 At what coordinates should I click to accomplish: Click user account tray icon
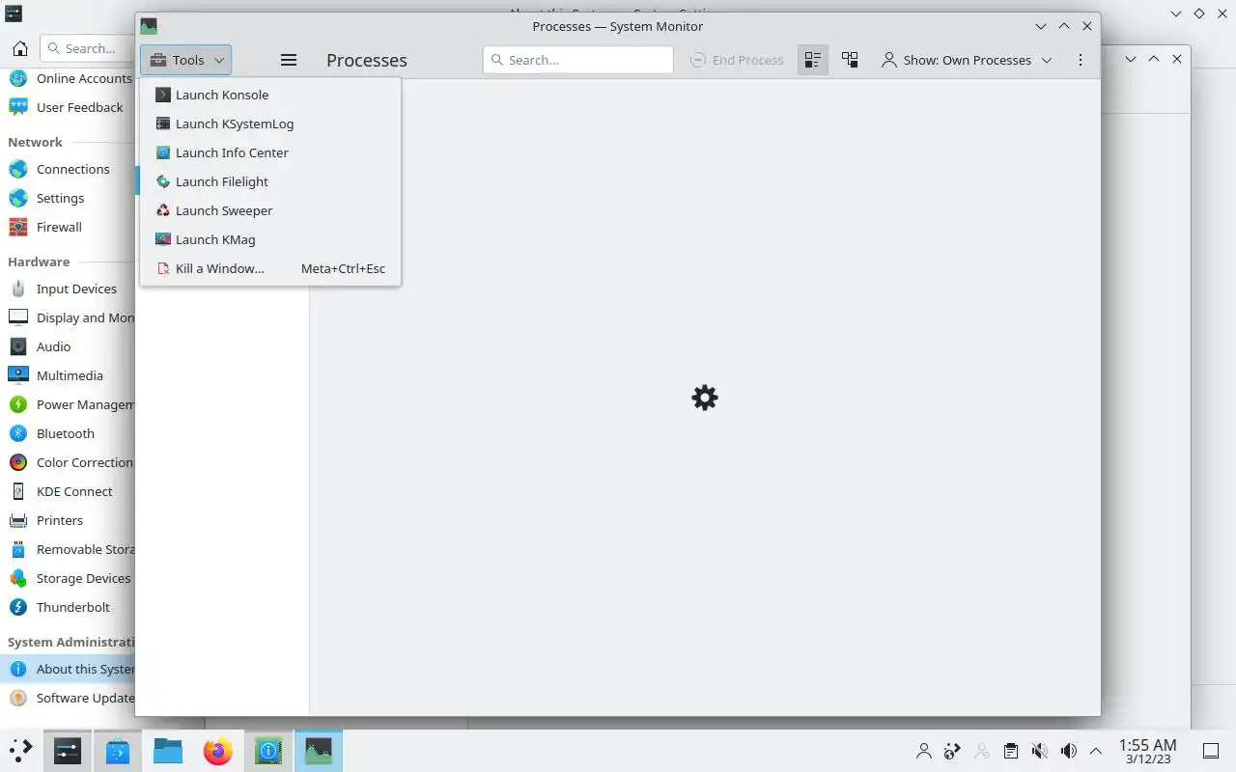(x=924, y=751)
